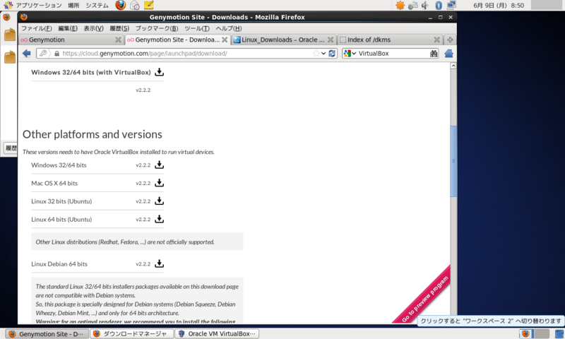
Task: Close the Linux_Downloads - Oracle tab
Action: click(x=331, y=40)
